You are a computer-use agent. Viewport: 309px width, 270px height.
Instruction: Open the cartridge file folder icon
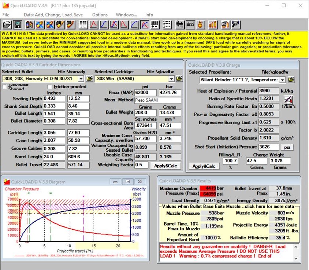pos(179,78)
